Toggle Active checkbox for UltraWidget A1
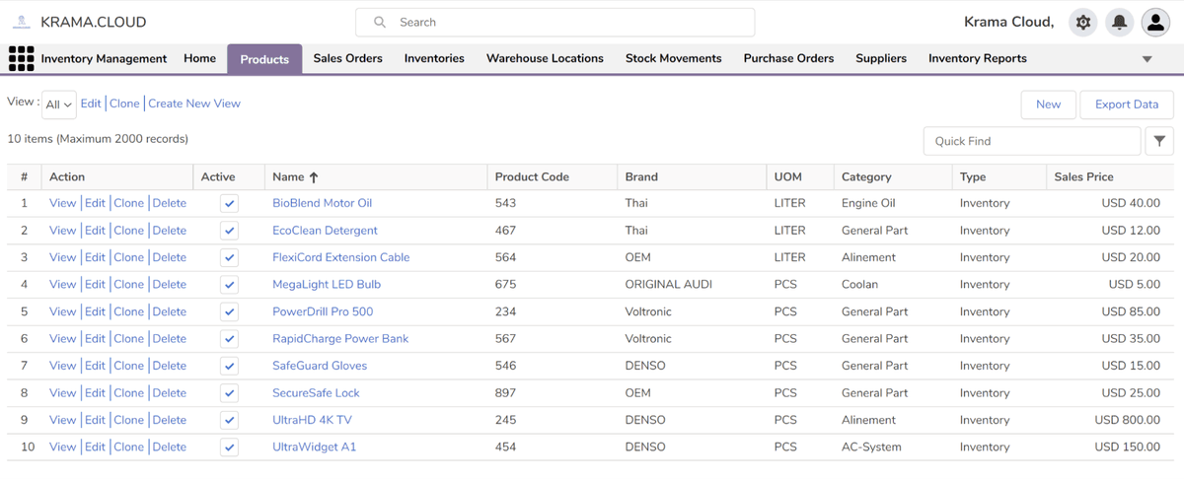1184x481 pixels. (229, 447)
